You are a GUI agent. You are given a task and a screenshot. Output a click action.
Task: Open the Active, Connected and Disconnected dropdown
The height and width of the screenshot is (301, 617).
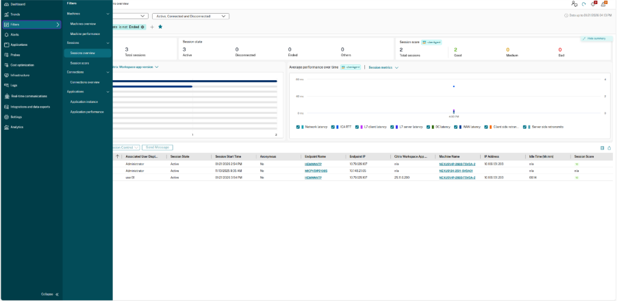190,16
